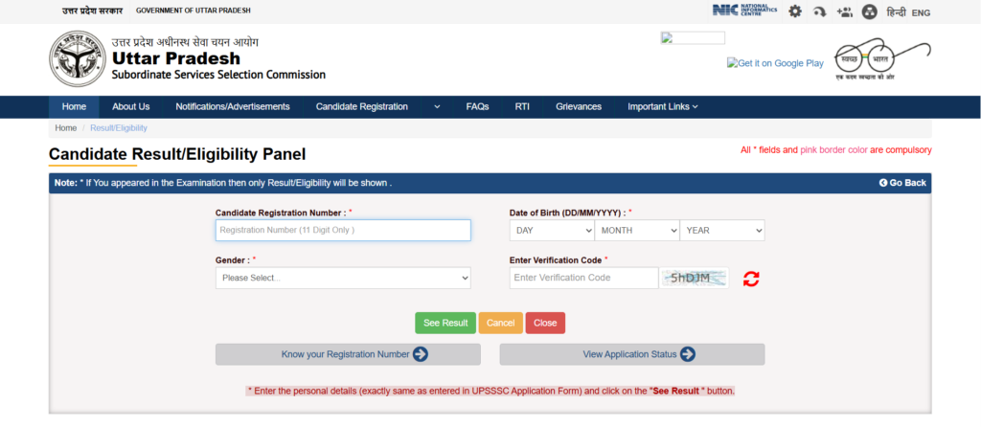Expand the Important Links dropdown menu
This screenshot has width=981, height=427.
[663, 107]
